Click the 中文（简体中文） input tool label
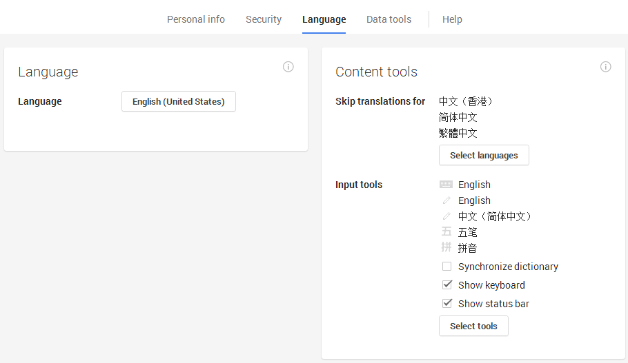 click(495, 216)
